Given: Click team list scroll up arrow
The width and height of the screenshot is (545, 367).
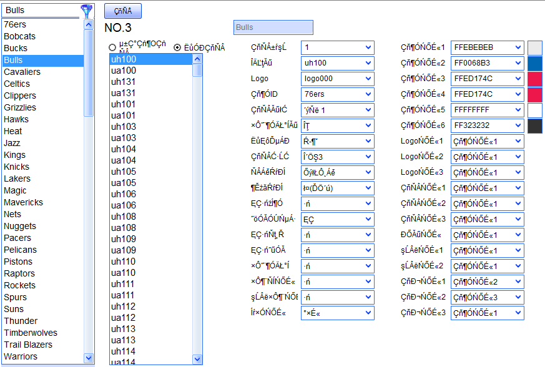Looking at the screenshot, I should (x=89, y=25).
